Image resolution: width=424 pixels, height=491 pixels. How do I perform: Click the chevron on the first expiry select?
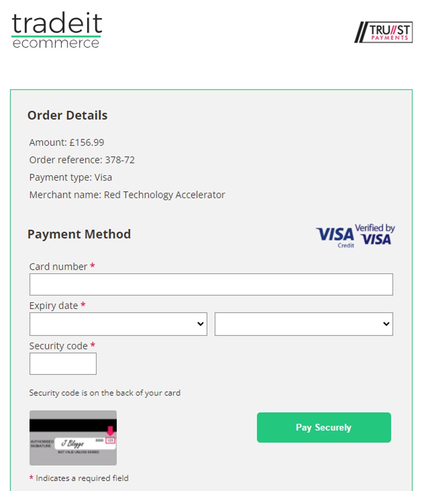[x=200, y=324]
